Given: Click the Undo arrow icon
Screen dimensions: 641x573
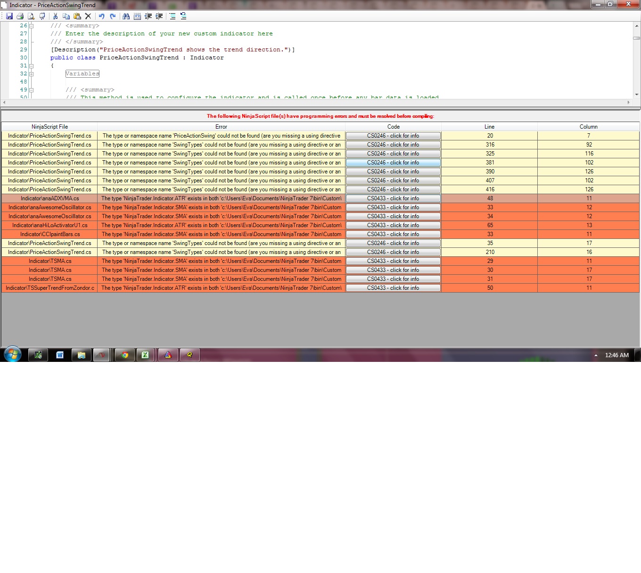Looking at the screenshot, I should tap(101, 16).
